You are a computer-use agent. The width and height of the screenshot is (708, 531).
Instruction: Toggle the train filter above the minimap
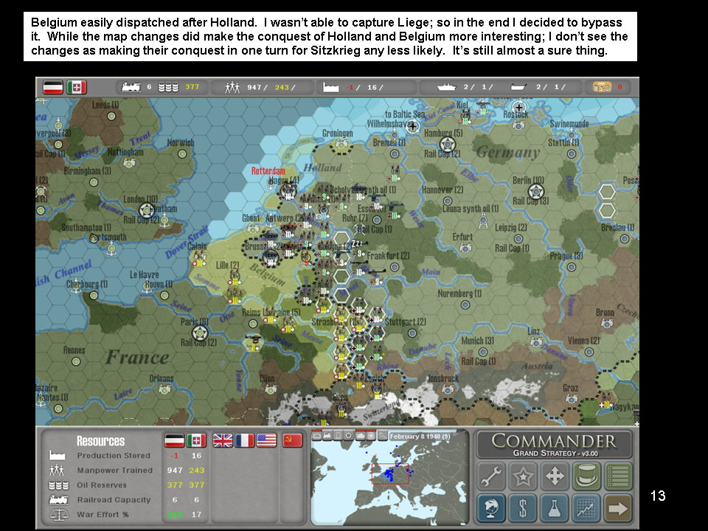pyautogui.click(x=326, y=436)
